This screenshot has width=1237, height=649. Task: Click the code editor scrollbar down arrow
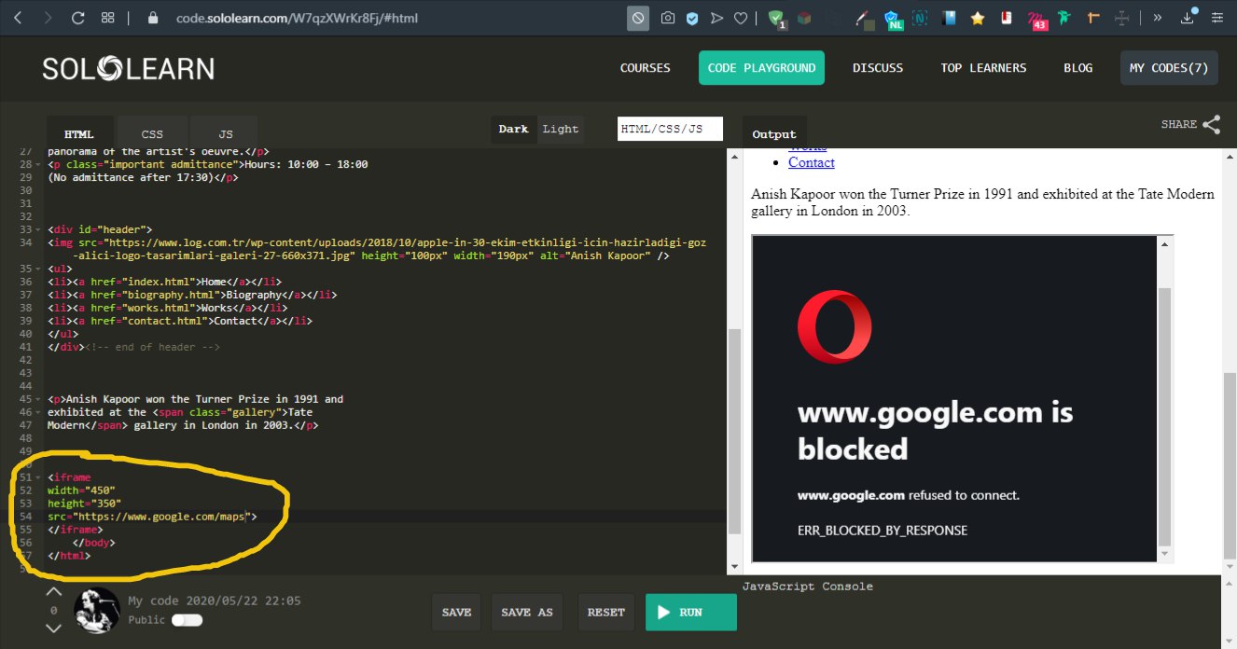[734, 567]
